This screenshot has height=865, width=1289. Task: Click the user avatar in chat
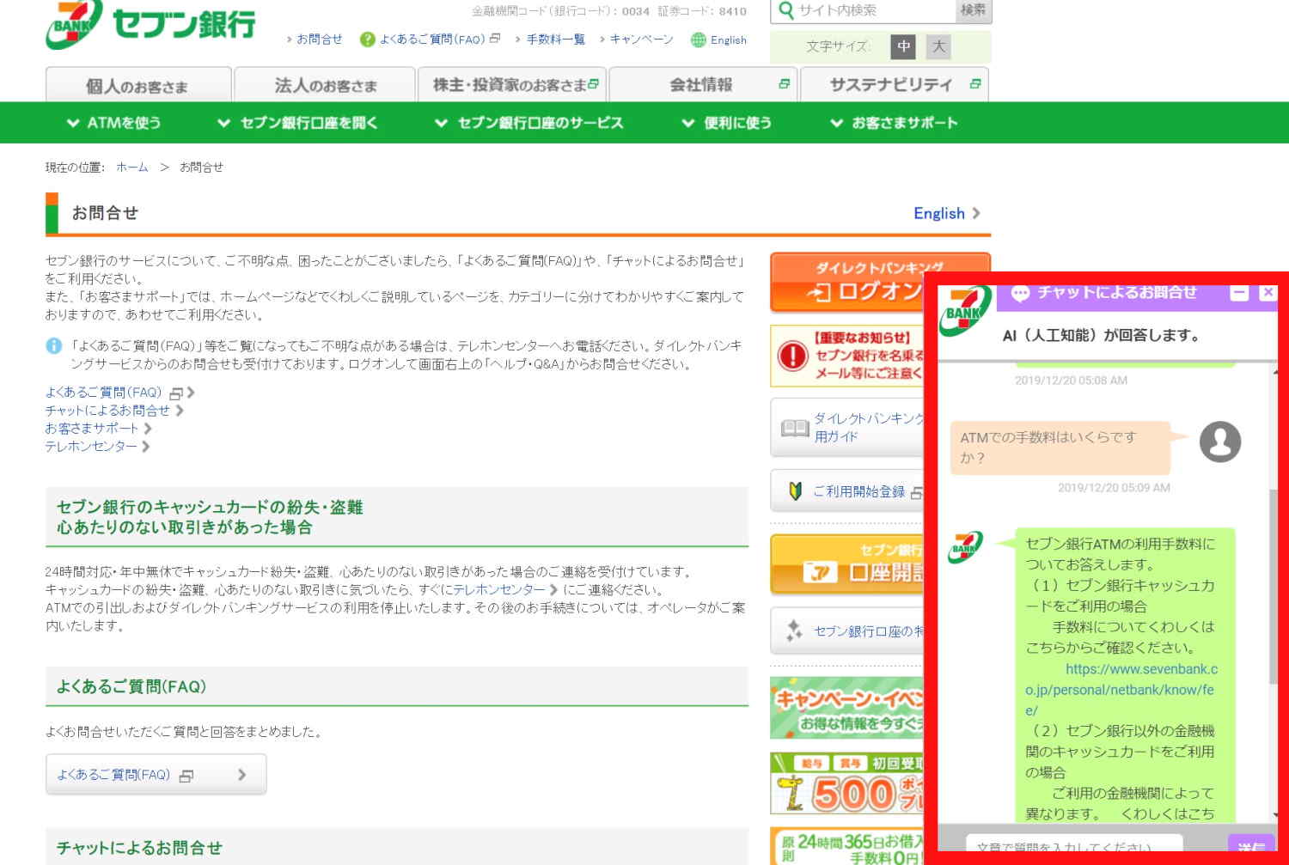(x=1220, y=442)
